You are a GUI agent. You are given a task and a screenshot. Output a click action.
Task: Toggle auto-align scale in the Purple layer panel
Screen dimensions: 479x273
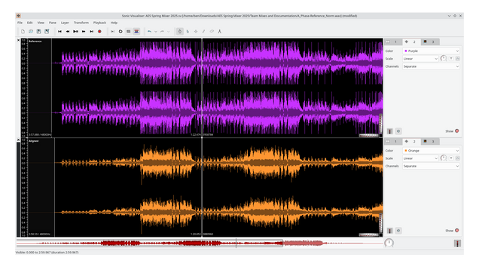click(x=458, y=59)
